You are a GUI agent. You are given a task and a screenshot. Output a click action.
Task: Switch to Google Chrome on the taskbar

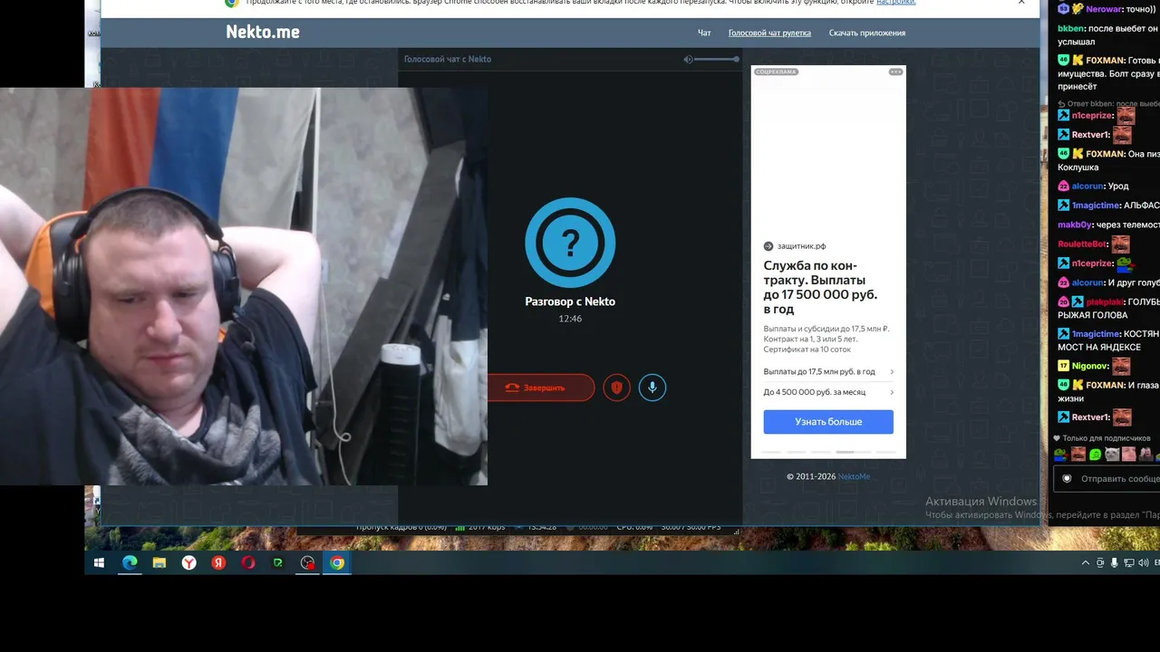click(x=337, y=562)
